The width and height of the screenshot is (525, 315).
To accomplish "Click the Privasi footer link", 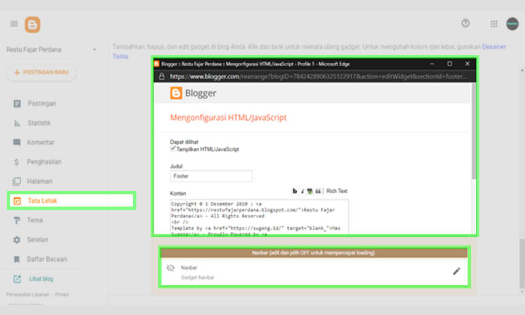I will point(62,295).
